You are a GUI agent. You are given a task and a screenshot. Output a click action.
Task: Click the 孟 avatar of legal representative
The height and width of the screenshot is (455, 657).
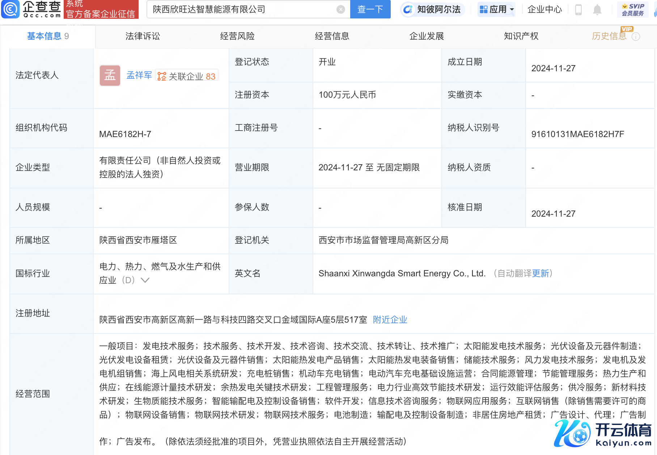click(x=110, y=76)
